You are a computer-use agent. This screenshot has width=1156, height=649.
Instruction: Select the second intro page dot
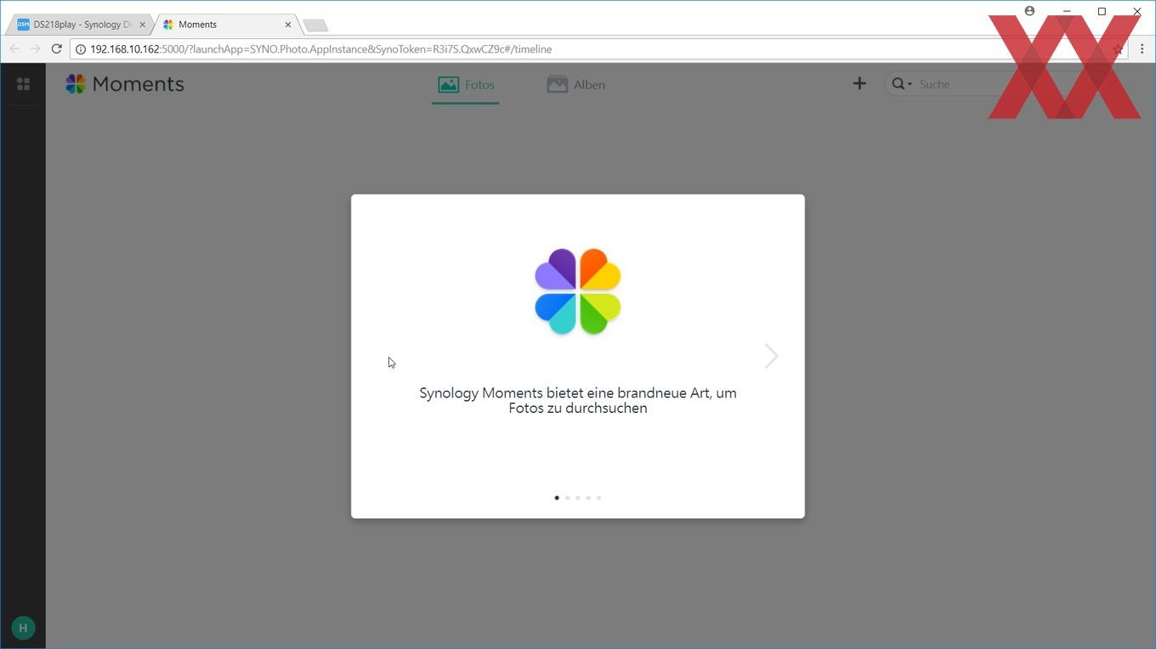click(x=567, y=498)
